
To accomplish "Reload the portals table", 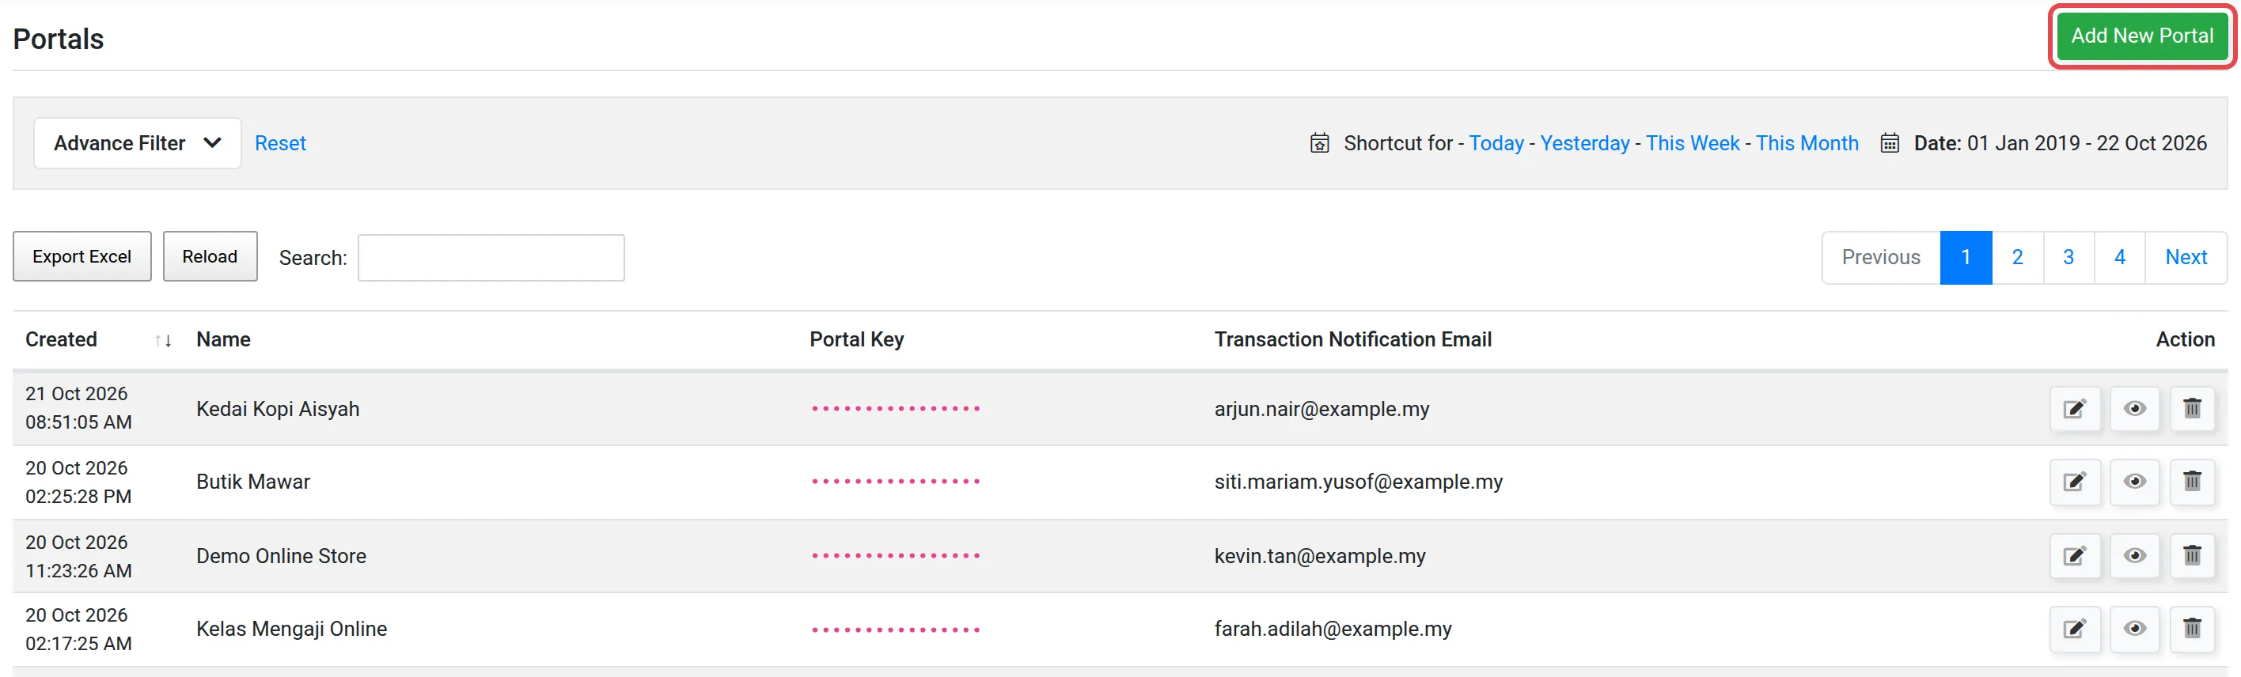I will click(210, 256).
